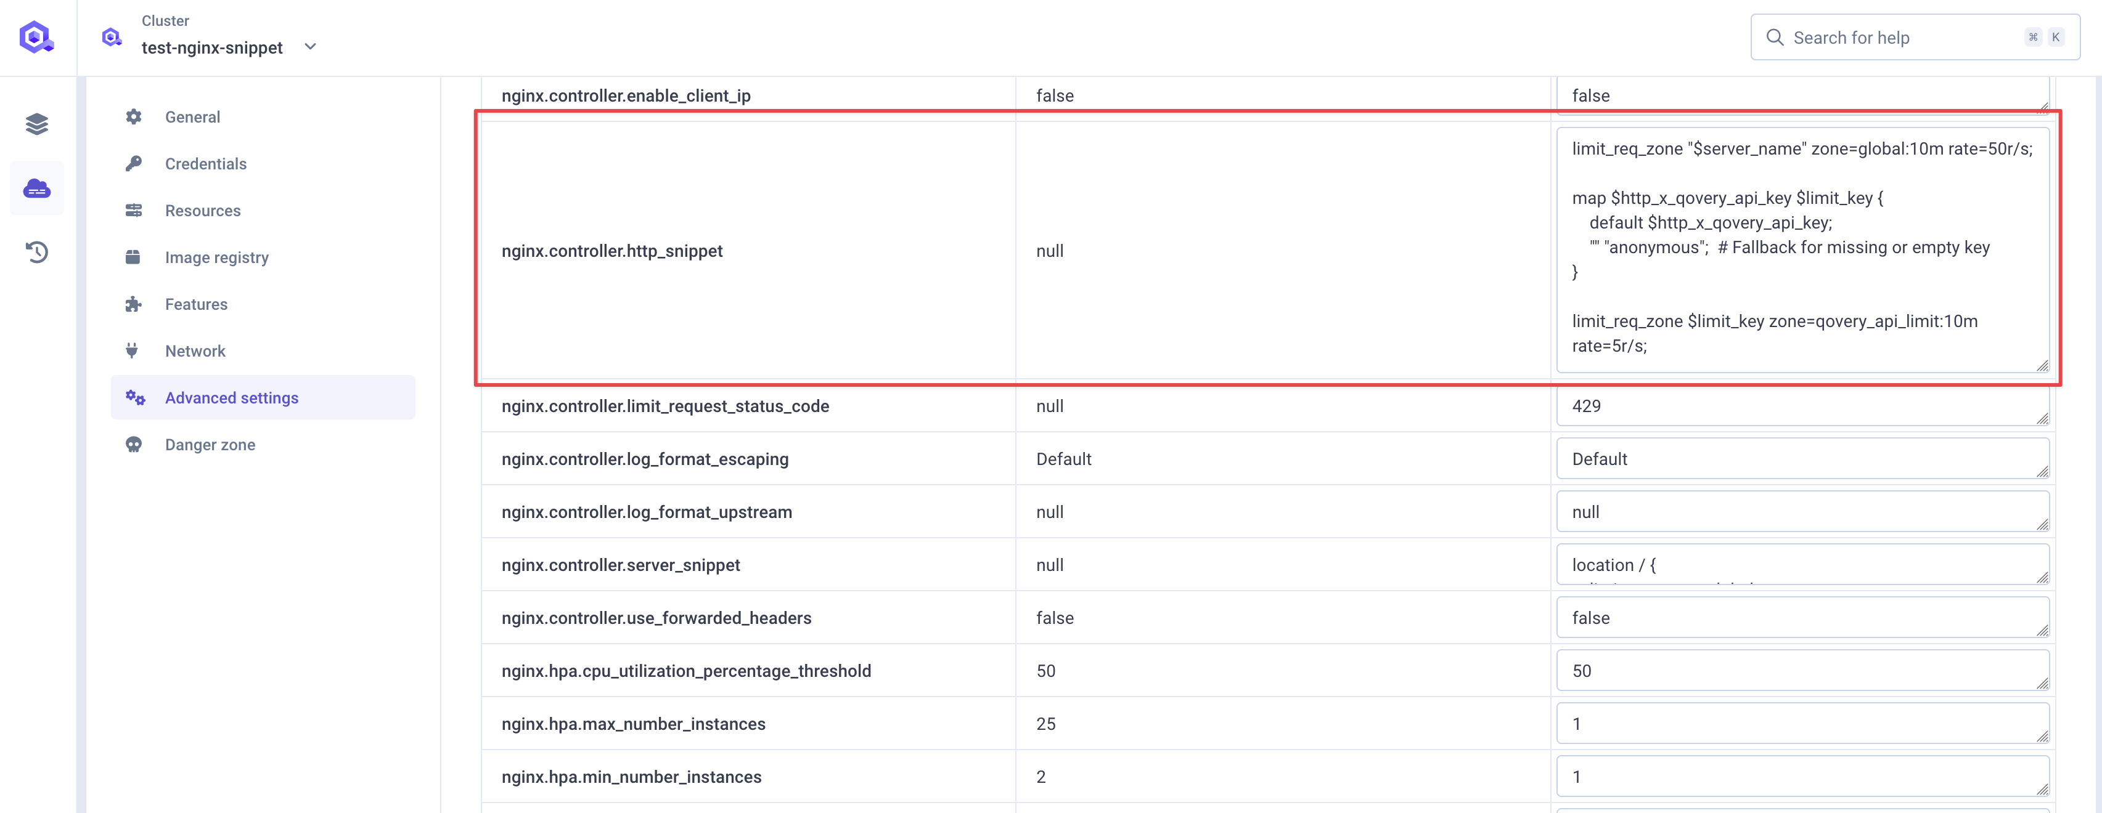
Task: Click the nginx.controller.http_snippet input field
Action: coord(1803,251)
